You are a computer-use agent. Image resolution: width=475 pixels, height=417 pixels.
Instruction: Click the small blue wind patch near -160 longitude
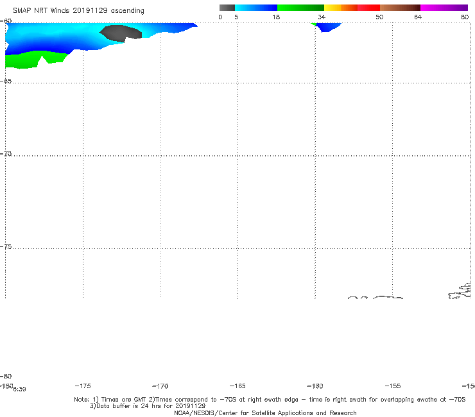(328, 27)
